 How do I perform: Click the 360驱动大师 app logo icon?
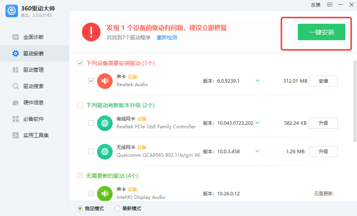click(12, 11)
